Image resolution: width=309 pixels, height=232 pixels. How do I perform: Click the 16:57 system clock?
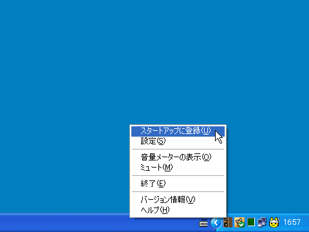(x=292, y=222)
